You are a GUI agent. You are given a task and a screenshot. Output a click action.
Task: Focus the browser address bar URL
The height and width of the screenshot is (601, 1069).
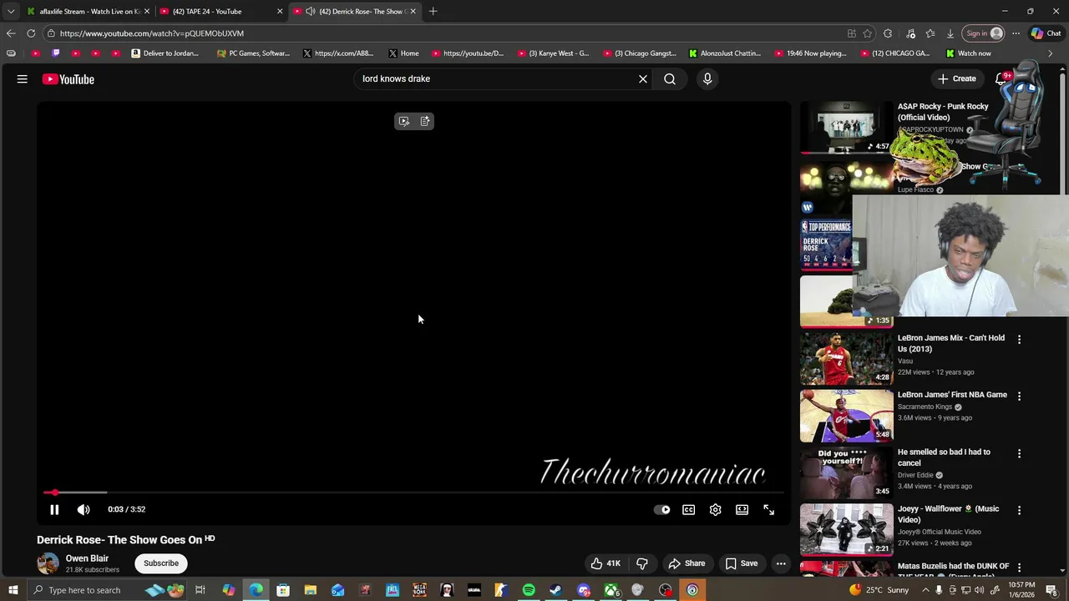pos(152,33)
